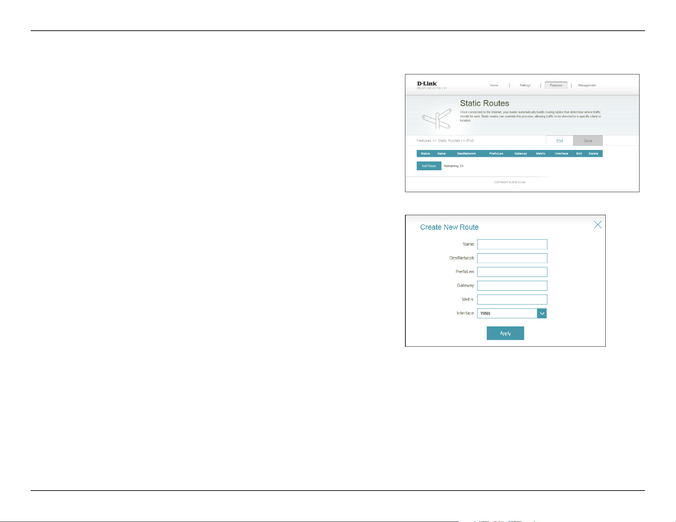Click the Save button
The image size is (676, 522).
point(588,141)
